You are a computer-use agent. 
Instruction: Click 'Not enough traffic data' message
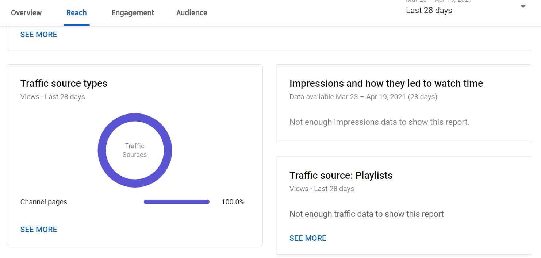point(367,214)
